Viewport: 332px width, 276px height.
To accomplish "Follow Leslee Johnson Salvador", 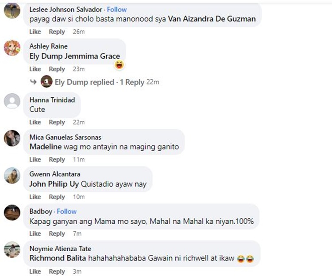I will click(x=117, y=9).
